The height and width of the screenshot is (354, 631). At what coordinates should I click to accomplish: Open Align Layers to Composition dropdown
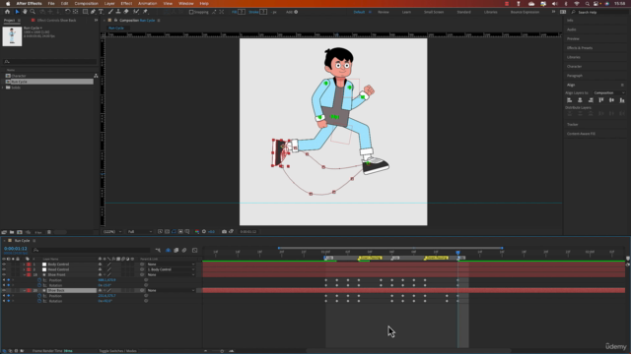[609, 92]
